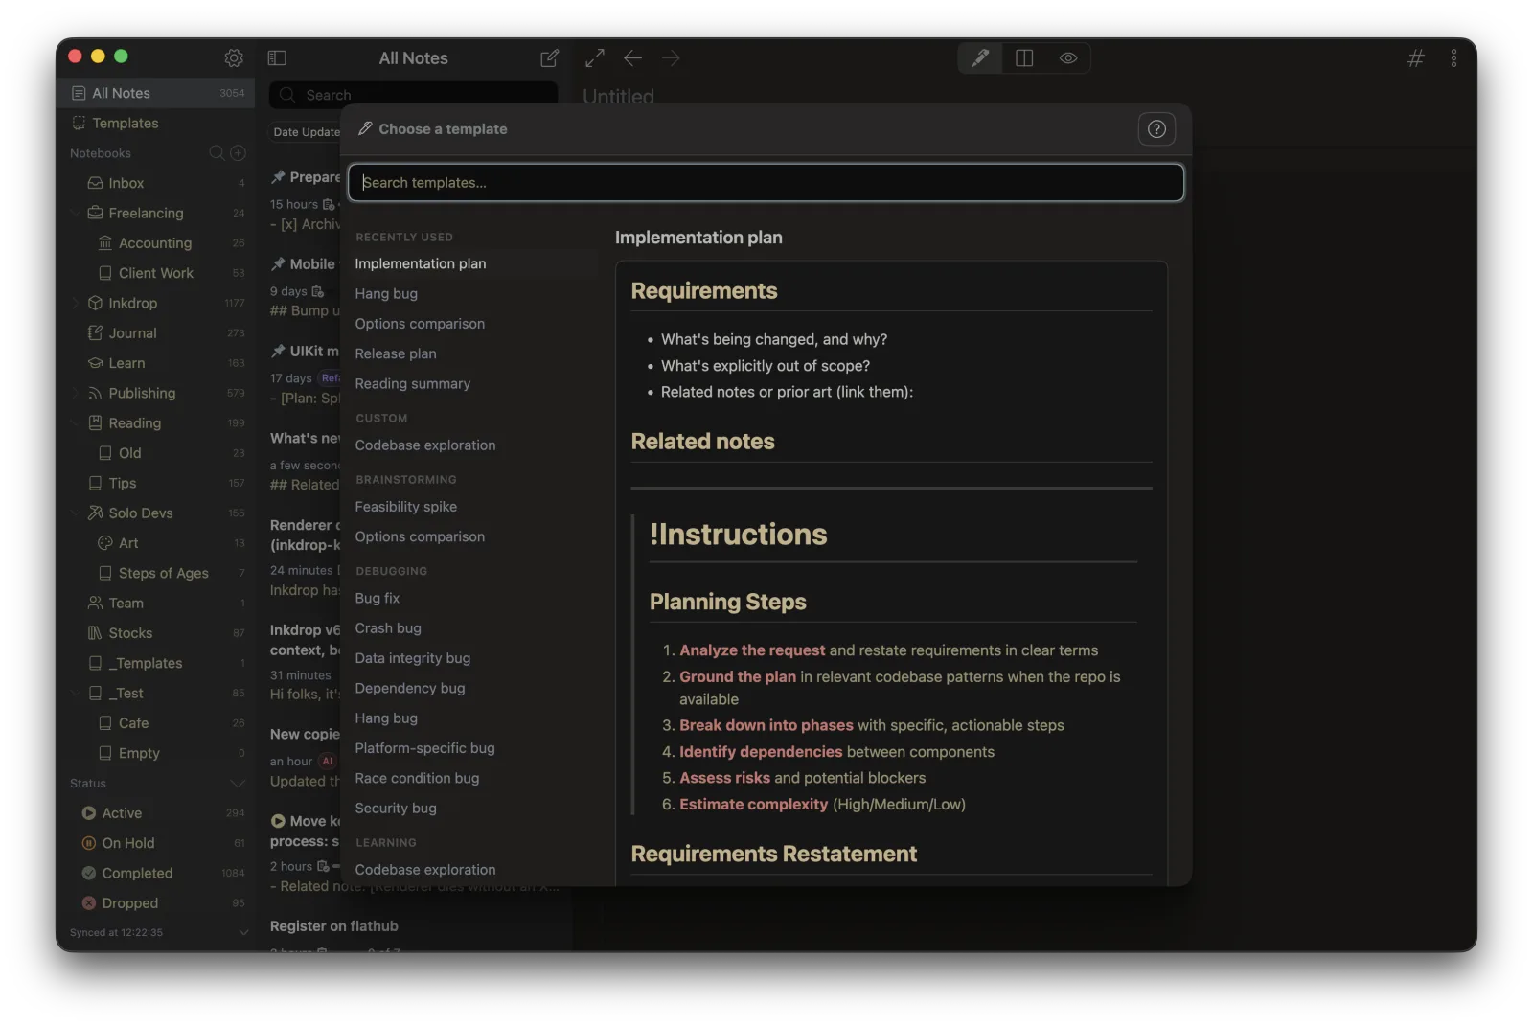1533x1026 pixels.
Task: Open the more options vertical dots menu
Action: [x=1453, y=58]
